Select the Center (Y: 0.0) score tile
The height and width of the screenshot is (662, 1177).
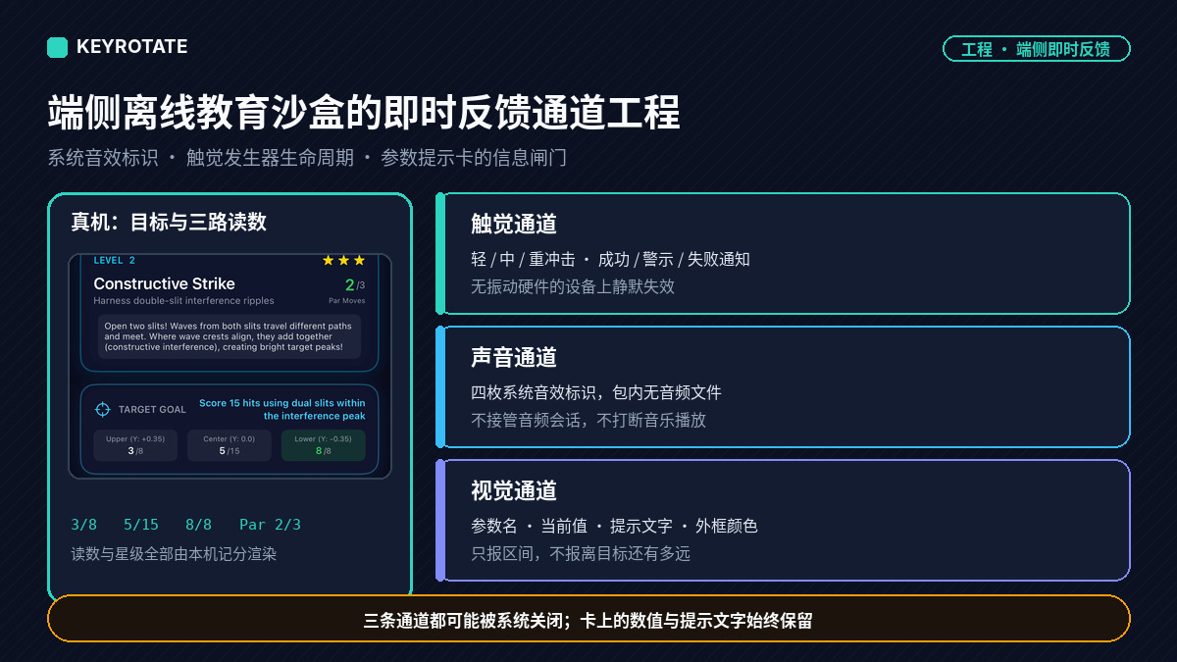230,445
